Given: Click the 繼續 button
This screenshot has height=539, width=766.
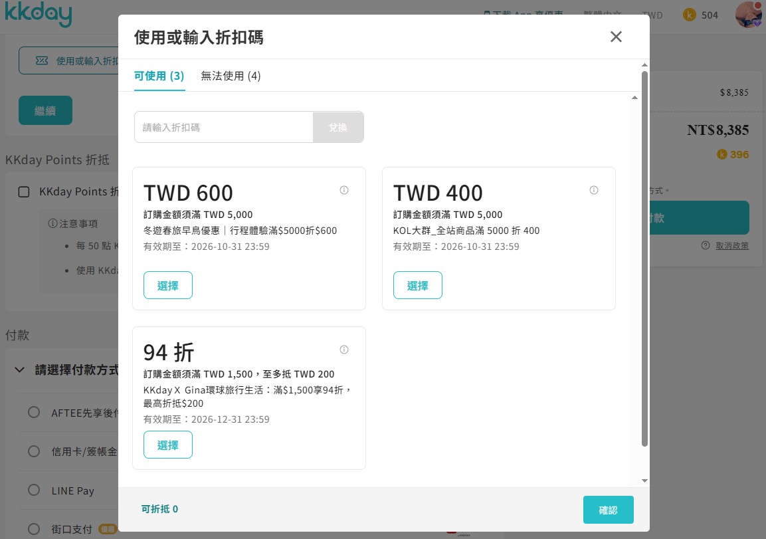Looking at the screenshot, I should [45, 110].
